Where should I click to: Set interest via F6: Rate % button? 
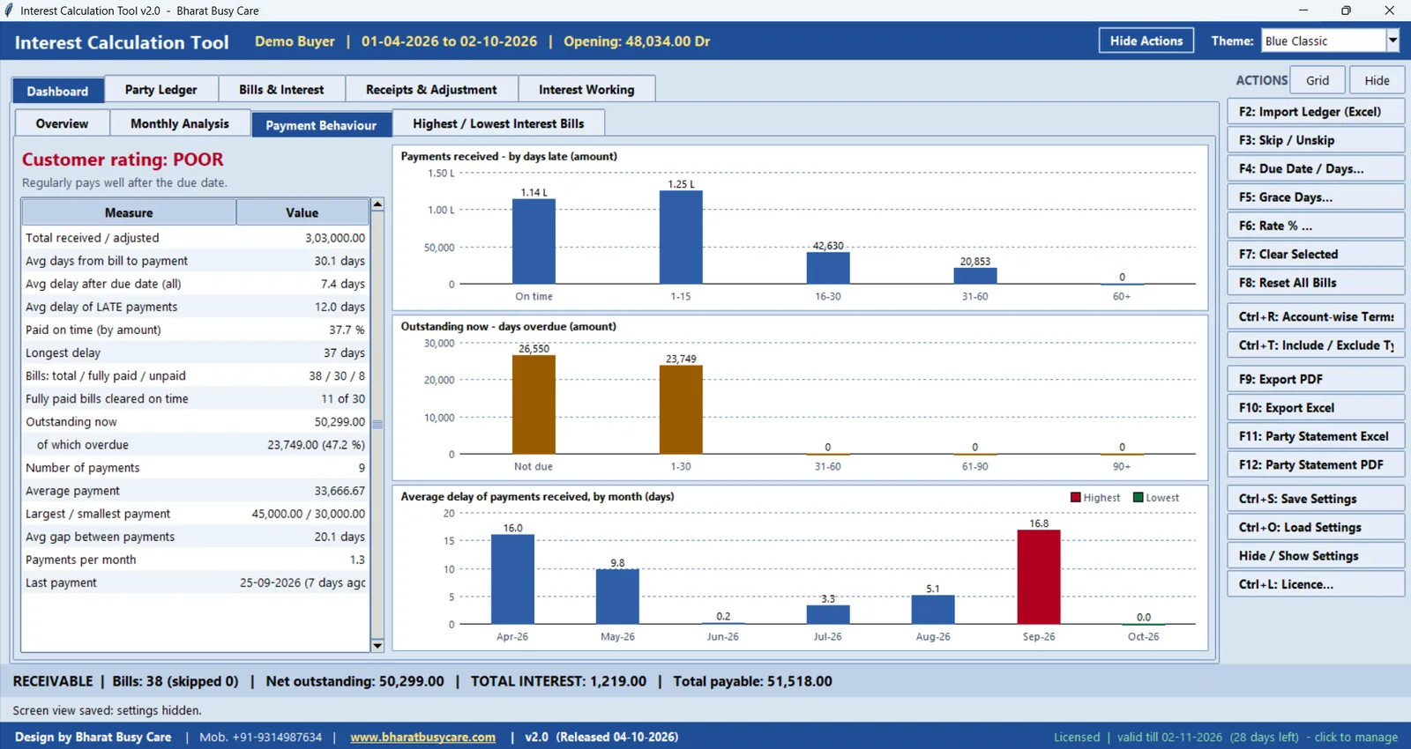click(x=1316, y=226)
